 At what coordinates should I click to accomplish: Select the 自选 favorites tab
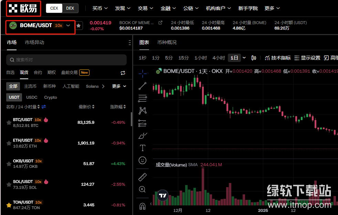point(10,73)
